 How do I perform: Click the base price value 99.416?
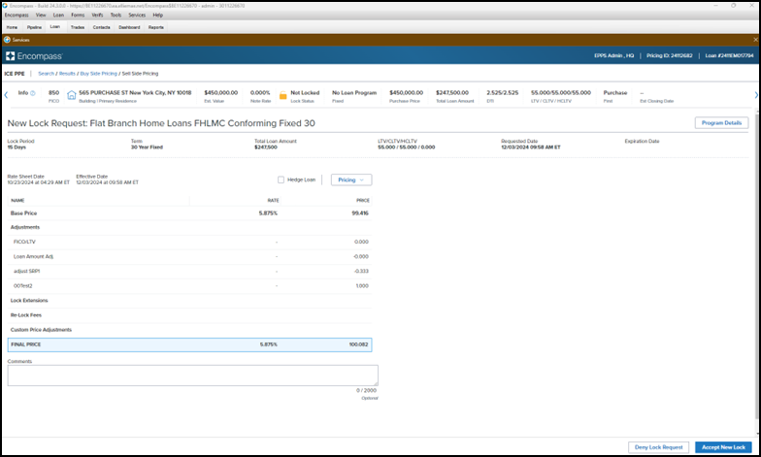click(x=360, y=213)
